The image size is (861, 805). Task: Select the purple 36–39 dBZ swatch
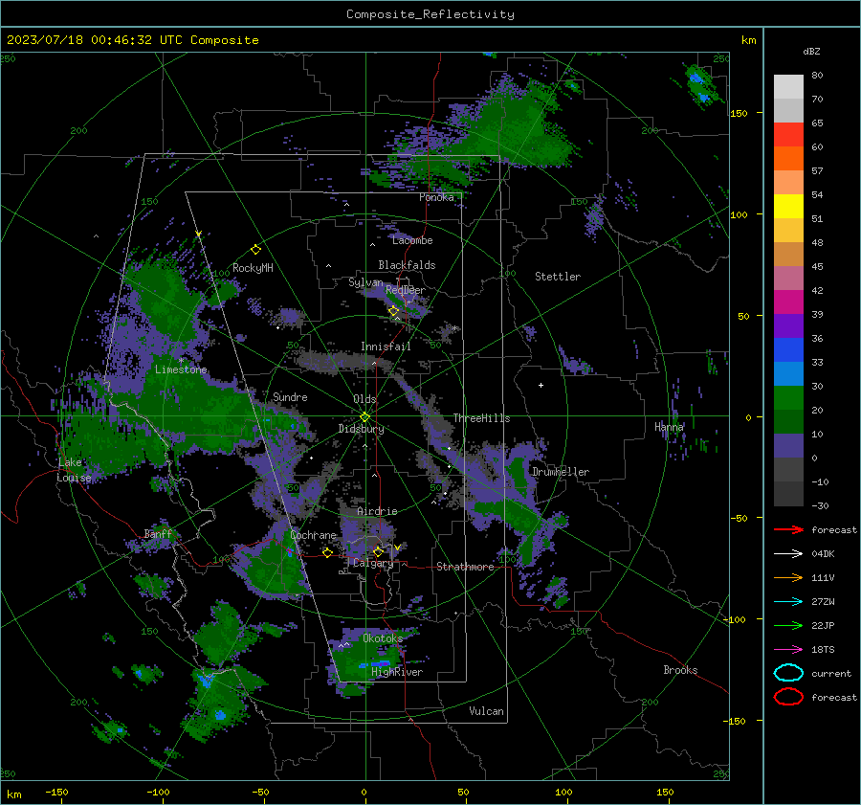[788, 325]
